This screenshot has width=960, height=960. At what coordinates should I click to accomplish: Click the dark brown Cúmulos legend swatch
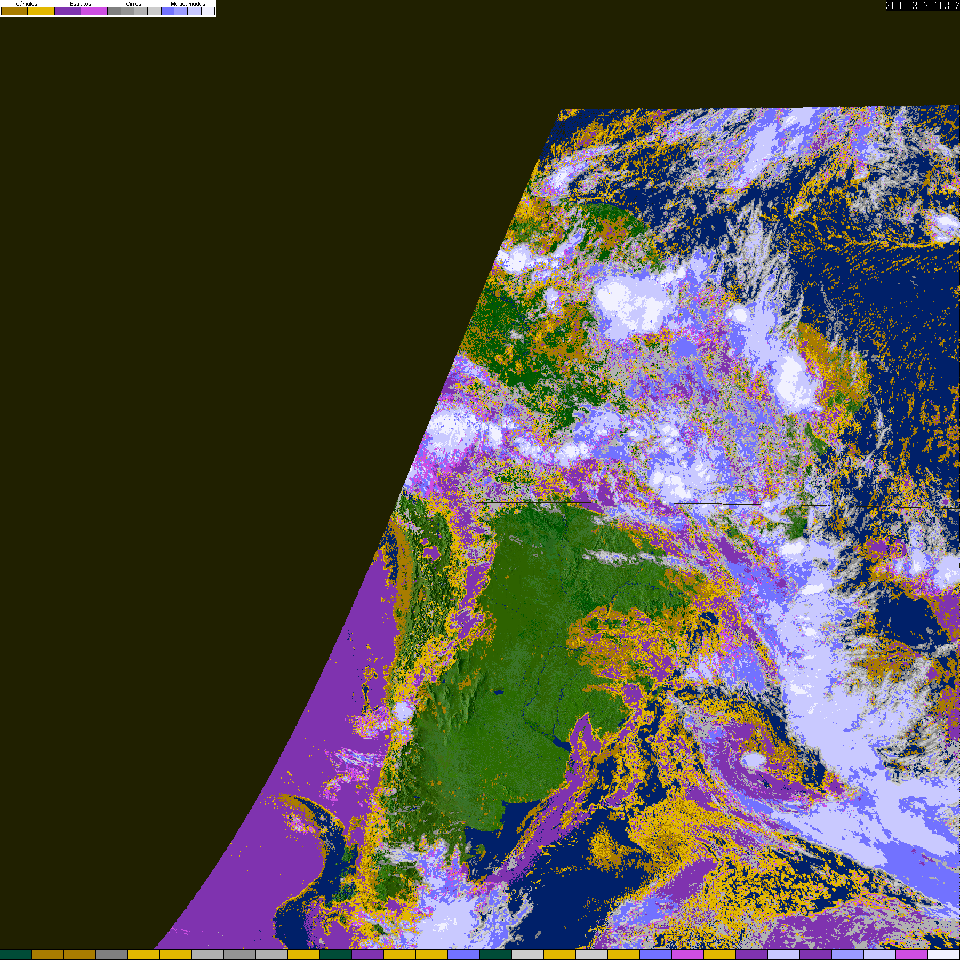14,11
